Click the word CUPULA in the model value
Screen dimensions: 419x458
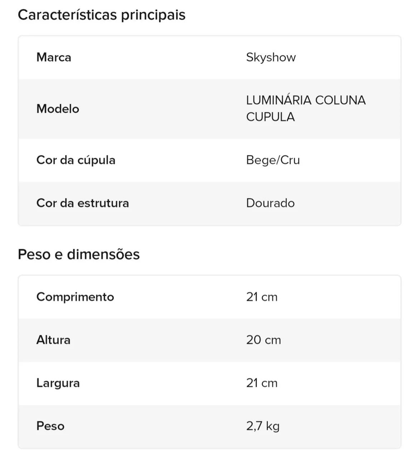coord(271,117)
